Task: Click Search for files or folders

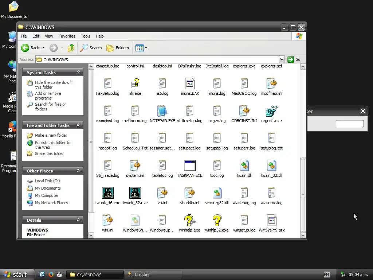Action: (x=50, y=107)
